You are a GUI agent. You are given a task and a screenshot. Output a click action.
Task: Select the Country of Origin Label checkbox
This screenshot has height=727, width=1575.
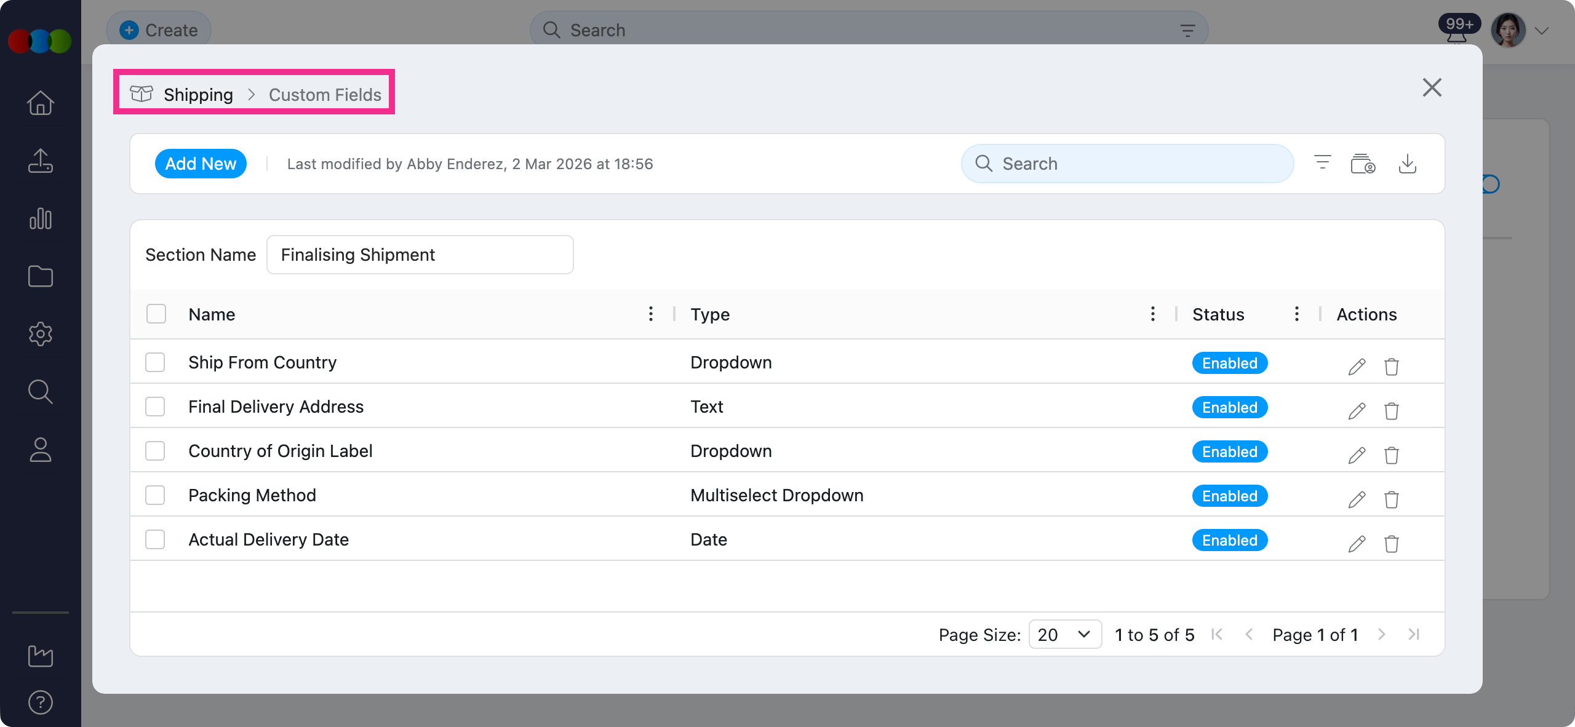point(155,451)
